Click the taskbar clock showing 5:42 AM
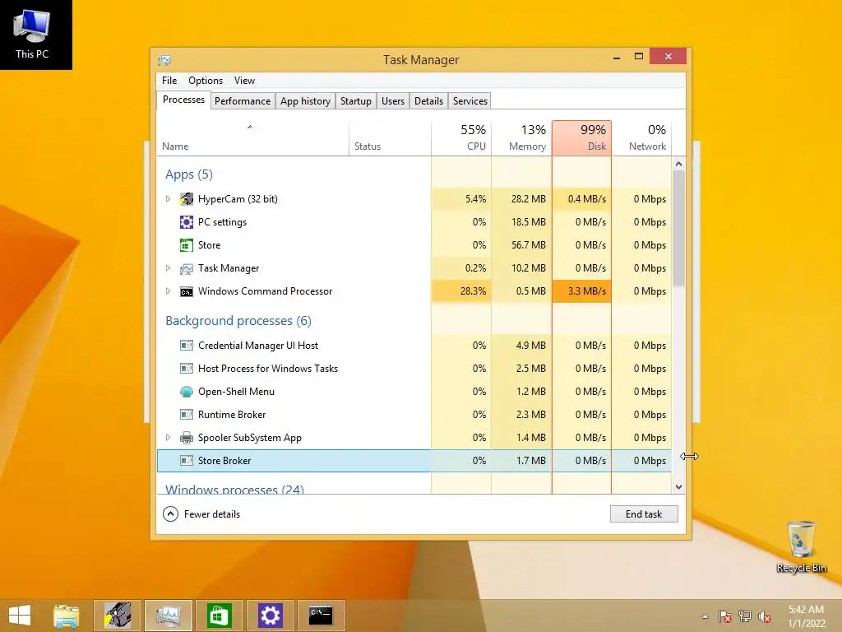This screenshot has width=842, height=632. 806,616
